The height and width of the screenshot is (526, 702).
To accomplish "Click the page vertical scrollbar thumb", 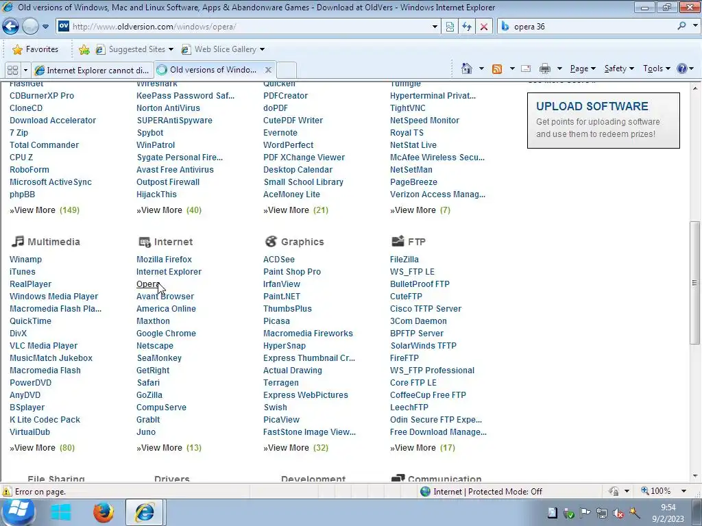I will coord(694,283).
